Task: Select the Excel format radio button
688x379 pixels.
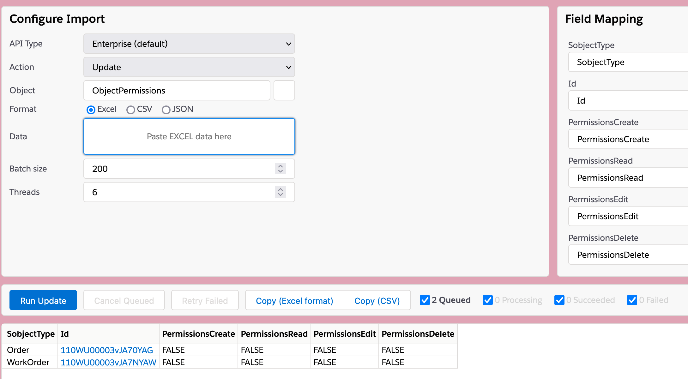Action: coord(91,110)
